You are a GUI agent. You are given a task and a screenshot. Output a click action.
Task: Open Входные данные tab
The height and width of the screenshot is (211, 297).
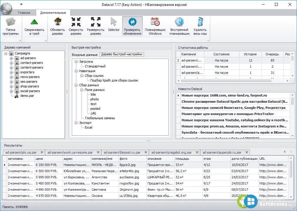[x=84, y=54]
